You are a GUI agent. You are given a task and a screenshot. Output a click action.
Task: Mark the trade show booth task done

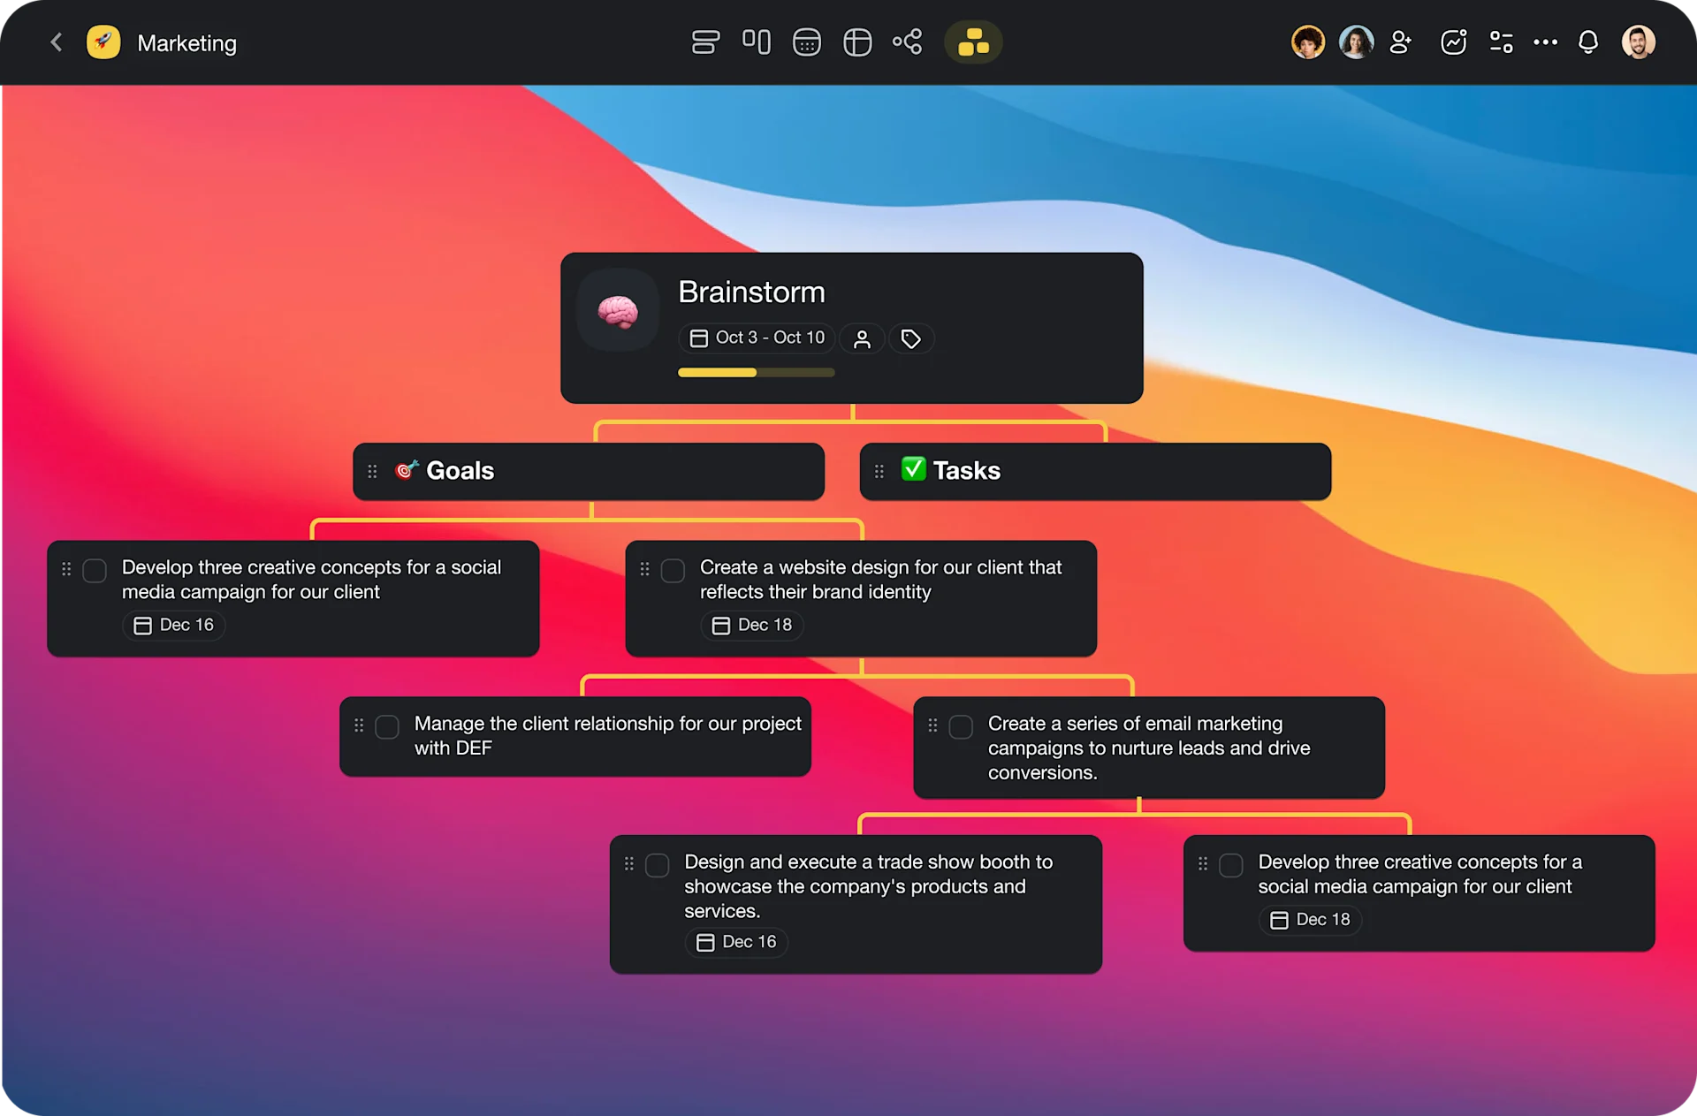(657, 865)
